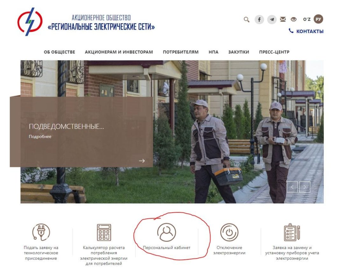Screen dimensions: 340x268
Task: Expand the ПОТРЕБИТЕЛЯМ menu
Action: [181, 52]
